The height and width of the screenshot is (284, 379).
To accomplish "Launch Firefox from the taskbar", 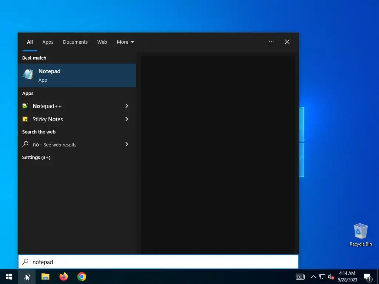I will click(x=64, y=277).
